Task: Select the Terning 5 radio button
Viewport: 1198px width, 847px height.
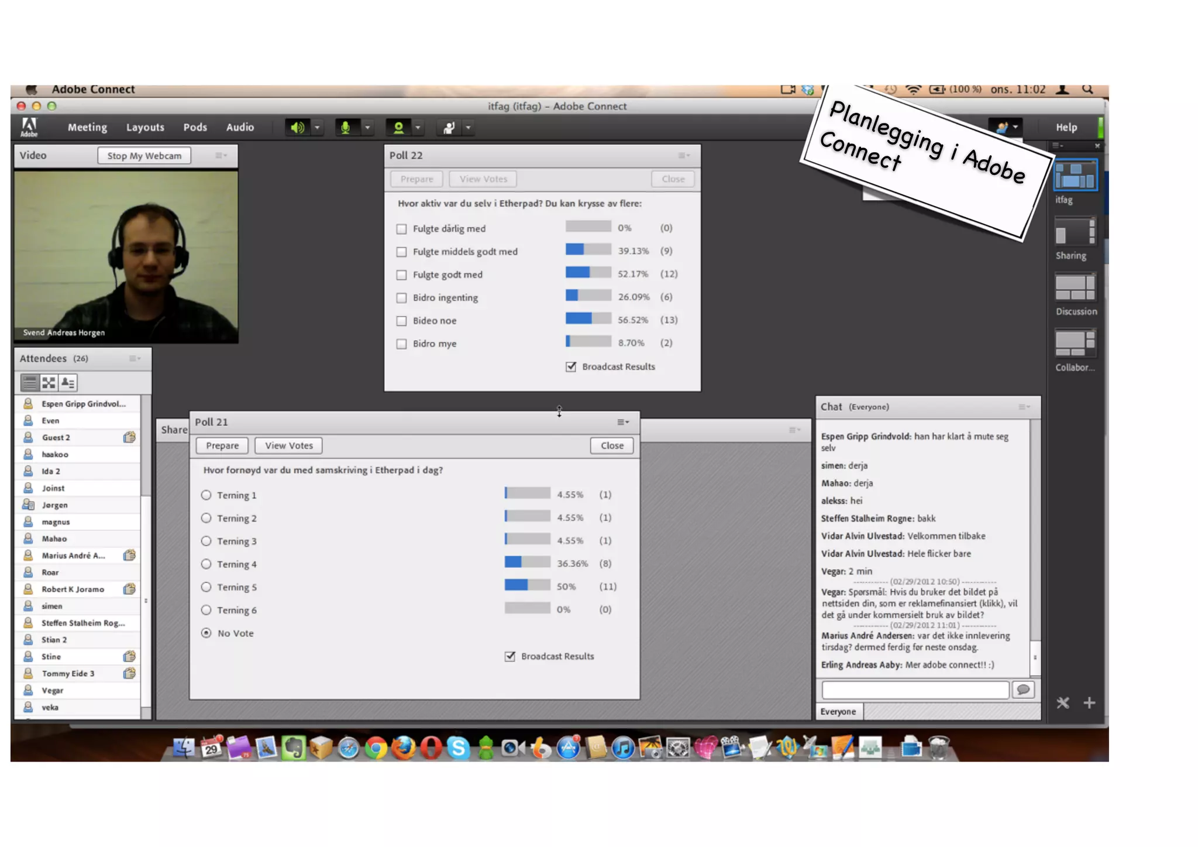Action: 206,587
